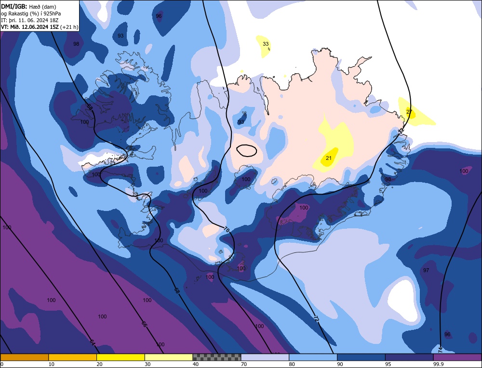Select the orange 10–20 legend swatch
Viewport: 482px width, 368px height.
pos(73,357)
